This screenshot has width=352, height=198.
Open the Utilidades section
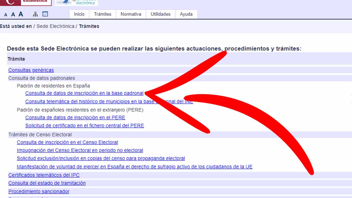pos(160,14)
